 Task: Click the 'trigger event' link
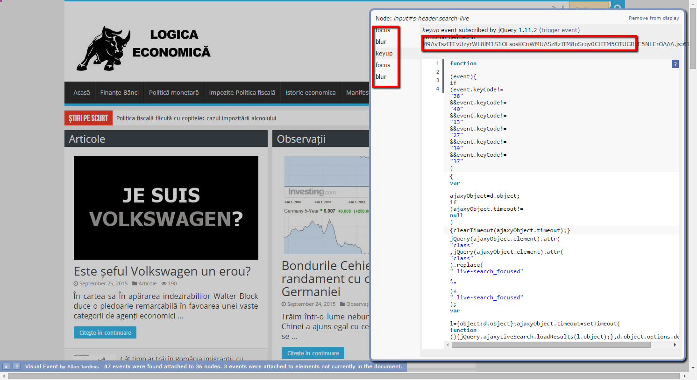[559, 30]
